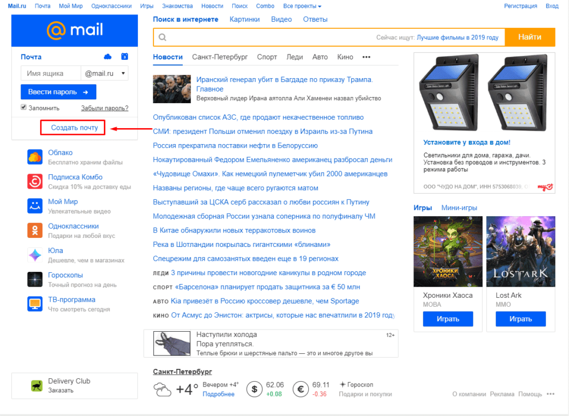The width and height of the screenshot is (569, 416).
Task: Click the cloud icon in Почта panel
Action: (x=108, y=57)
